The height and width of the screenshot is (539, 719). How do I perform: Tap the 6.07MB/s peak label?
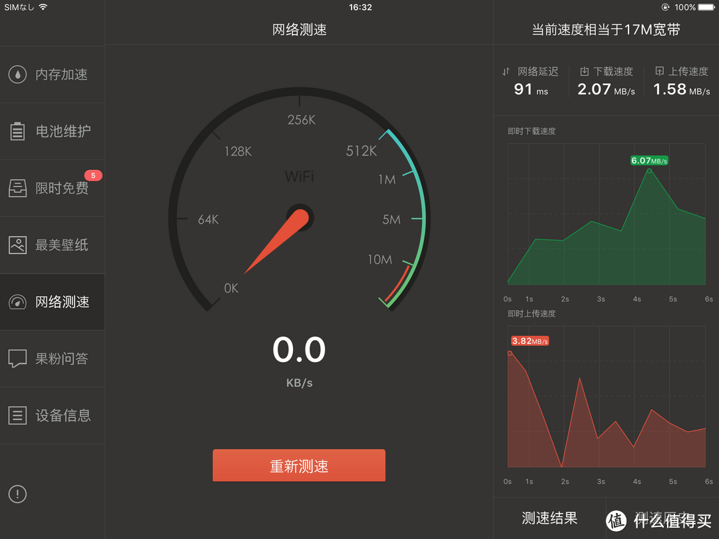point(649,160)
